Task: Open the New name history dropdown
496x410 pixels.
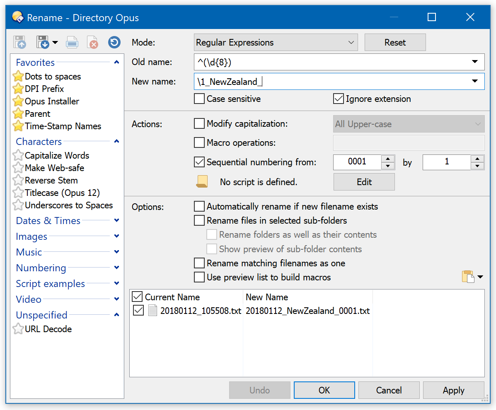Action: pos(474,81)
